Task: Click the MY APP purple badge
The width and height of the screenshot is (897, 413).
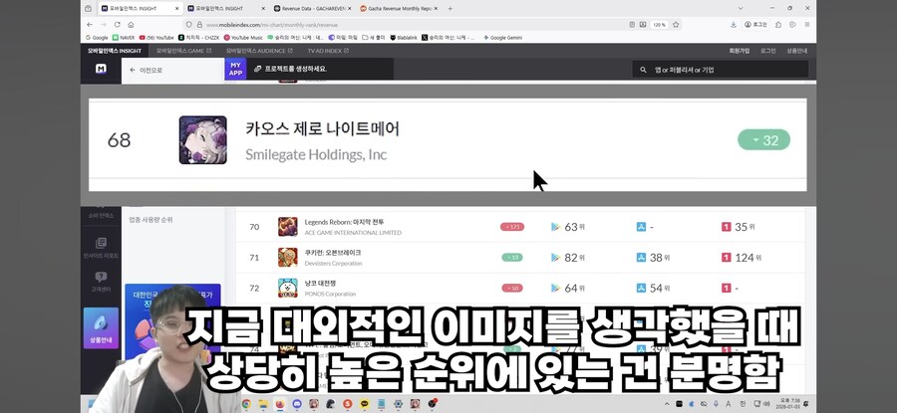Action: 235,69
